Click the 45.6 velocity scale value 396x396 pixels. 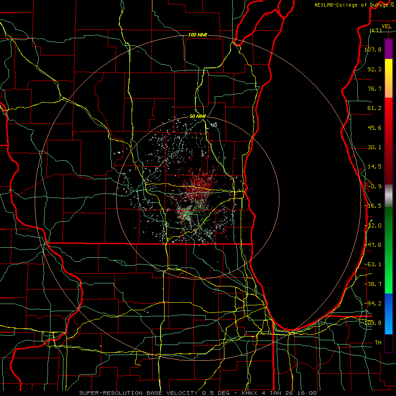(x=374, y=128)
